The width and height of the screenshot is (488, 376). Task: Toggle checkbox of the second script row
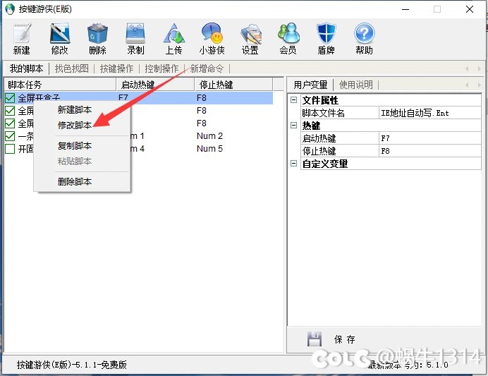pyautogui.click(x=10, y=111)
